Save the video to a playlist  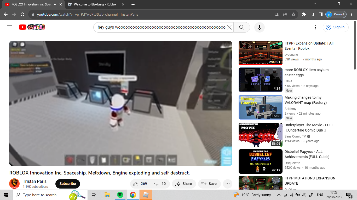coord(209,184)
